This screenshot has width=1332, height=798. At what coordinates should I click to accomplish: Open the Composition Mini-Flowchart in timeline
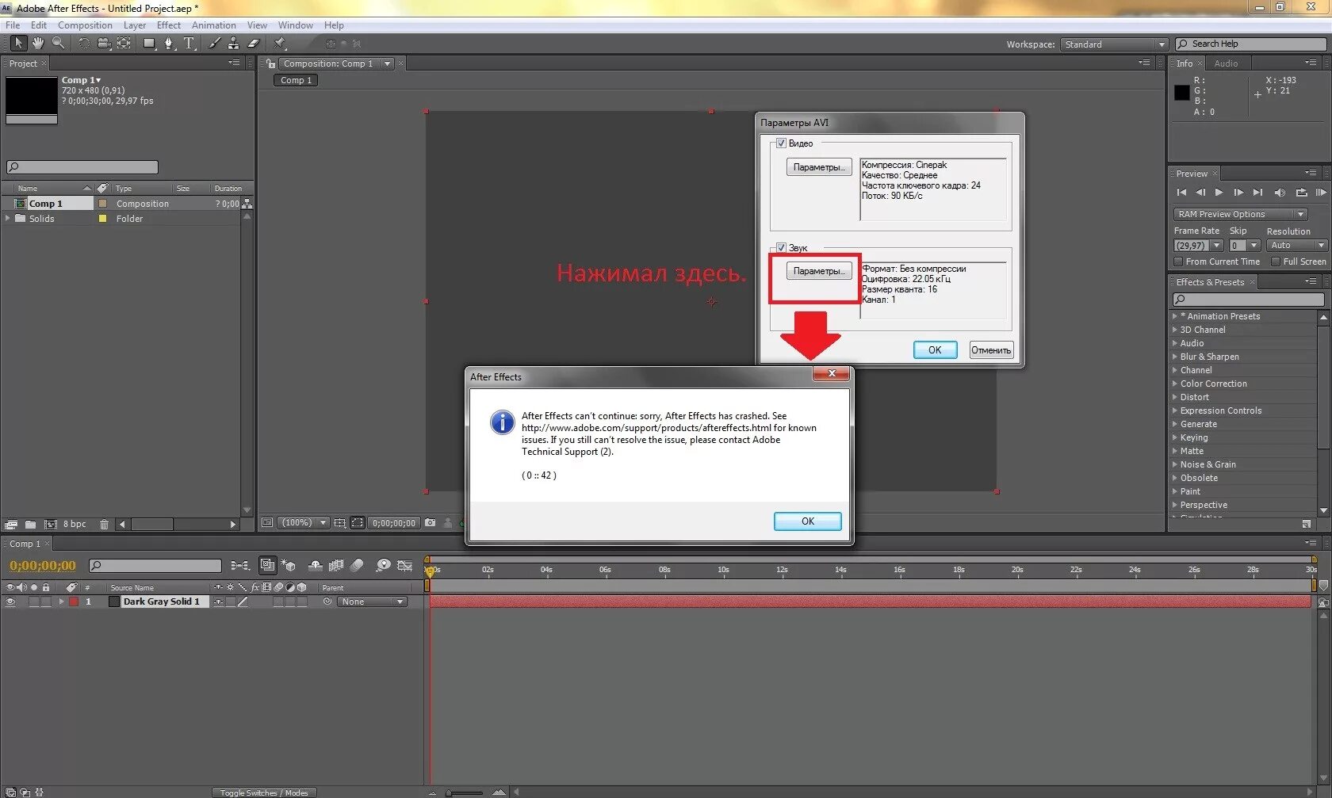[x=240, y=565]
